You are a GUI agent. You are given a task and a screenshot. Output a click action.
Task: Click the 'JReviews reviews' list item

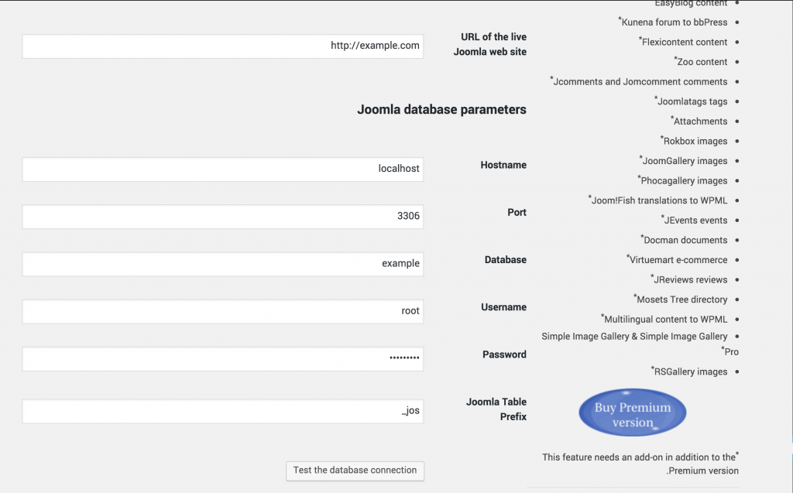pyautogui.click(x=688, y=279)
